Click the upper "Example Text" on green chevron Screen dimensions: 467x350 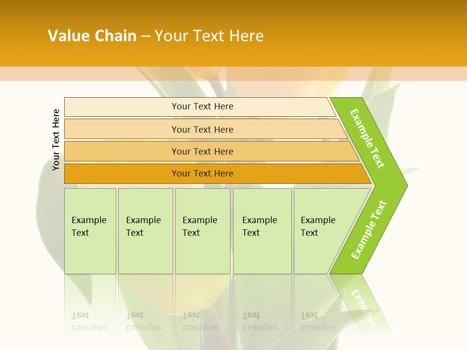368,139
